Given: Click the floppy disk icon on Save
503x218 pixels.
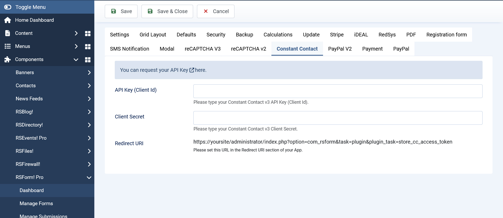Looking at the screenshot, I should tap(114, 11).
